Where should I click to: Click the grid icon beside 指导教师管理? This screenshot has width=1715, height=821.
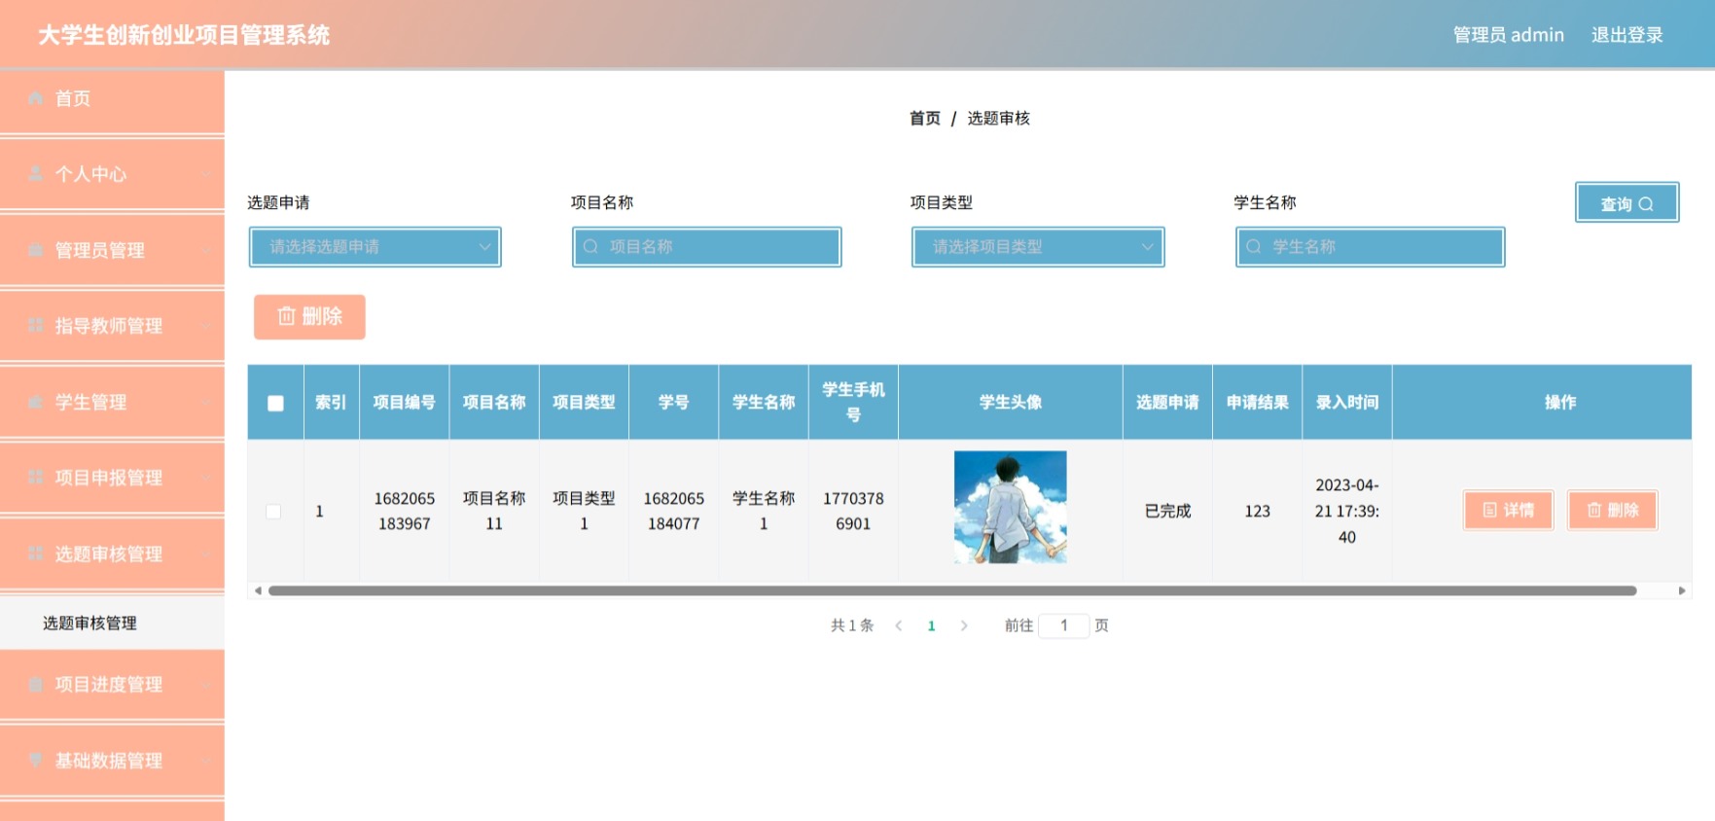[x=36, y=325]
